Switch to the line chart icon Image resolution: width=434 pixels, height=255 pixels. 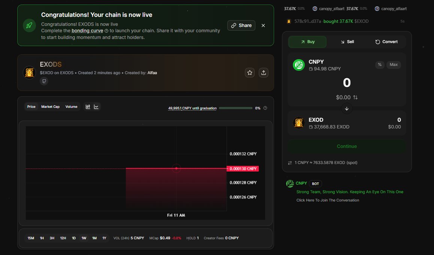[97, 106]
